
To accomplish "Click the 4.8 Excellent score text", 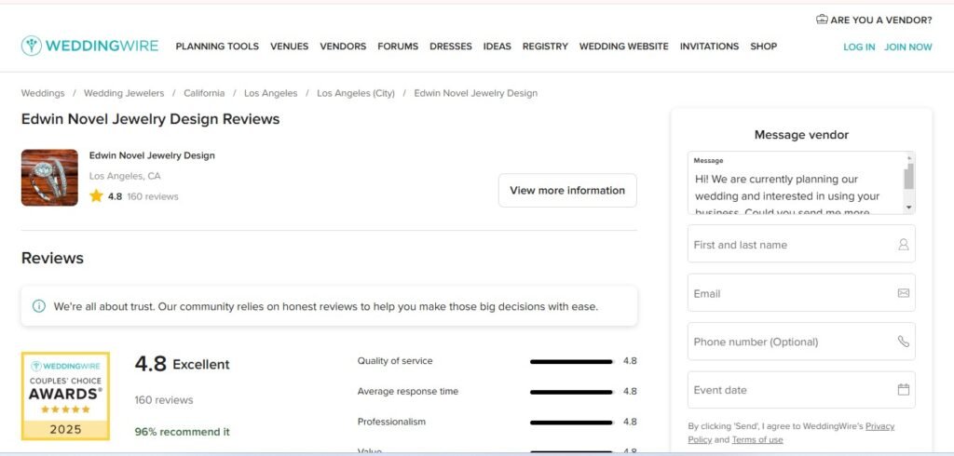I will (x=182, y=364).
